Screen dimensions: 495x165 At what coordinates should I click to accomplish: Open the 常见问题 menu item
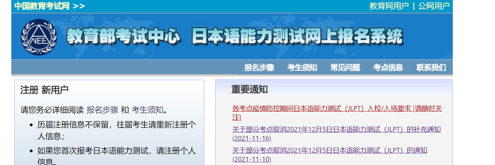coord(345,68)
